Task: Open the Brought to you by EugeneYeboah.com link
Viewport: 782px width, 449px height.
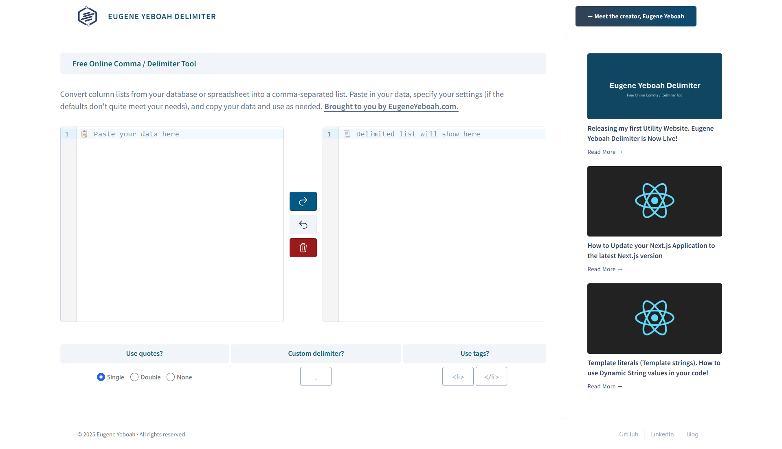Action: 391,107
